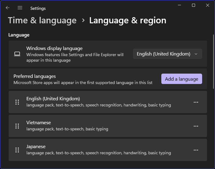
Task: Open the three-dot menu for Vietnamese
Action: pyautogui.click(x=196, y=126)
